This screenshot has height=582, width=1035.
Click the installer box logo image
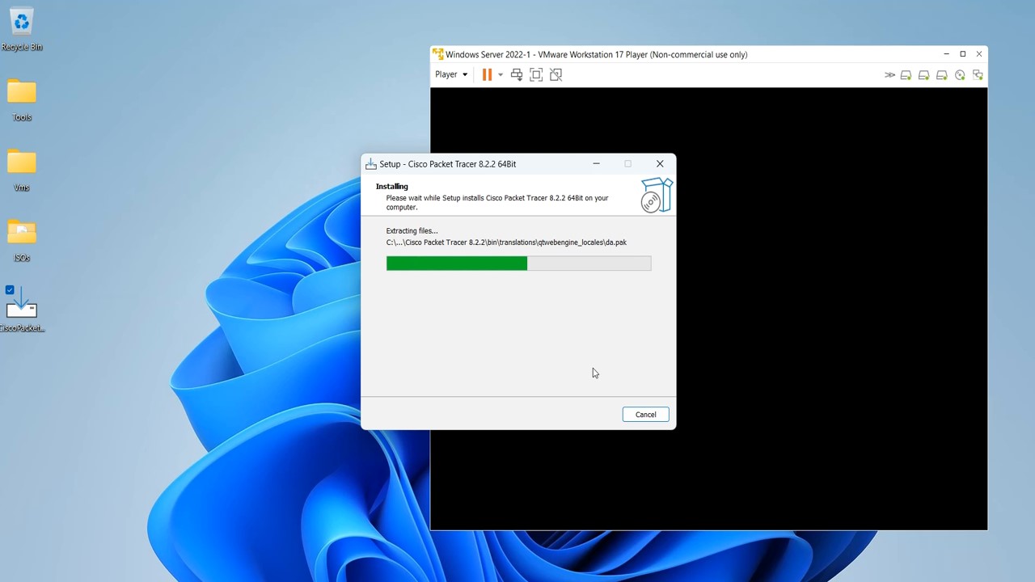tap(657, 196)
